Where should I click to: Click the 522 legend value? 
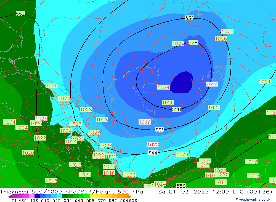click(x=56, y=200)
